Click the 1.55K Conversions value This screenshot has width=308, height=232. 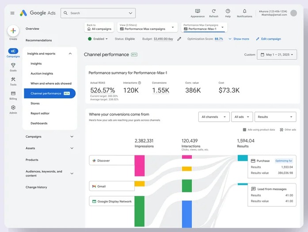coord(161,90)
